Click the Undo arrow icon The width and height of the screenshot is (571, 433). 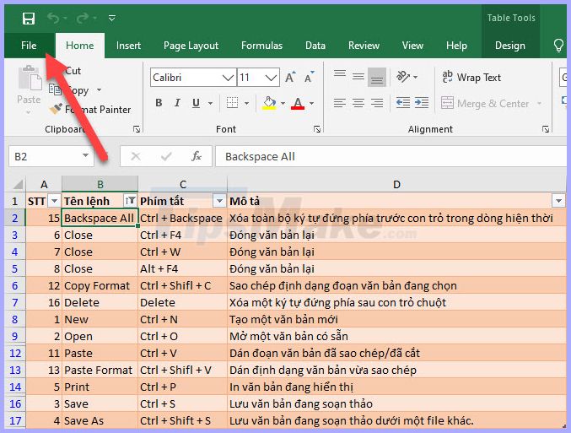pos(53,18)
